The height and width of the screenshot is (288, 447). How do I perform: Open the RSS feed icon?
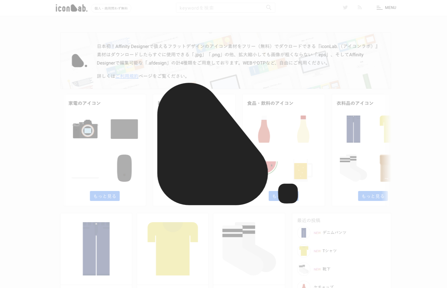[x=360, y=8]
